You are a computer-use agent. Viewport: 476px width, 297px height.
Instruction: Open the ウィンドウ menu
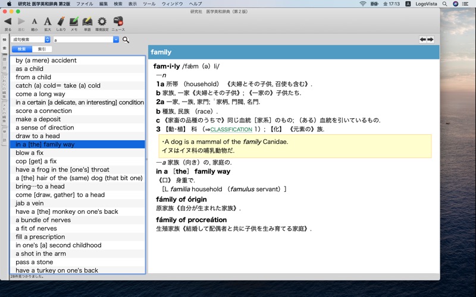tap(172, 4)
